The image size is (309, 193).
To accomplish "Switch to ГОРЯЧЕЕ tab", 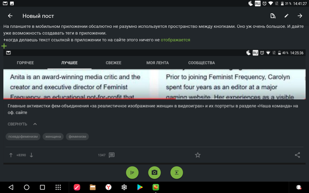I will point(25,63).
